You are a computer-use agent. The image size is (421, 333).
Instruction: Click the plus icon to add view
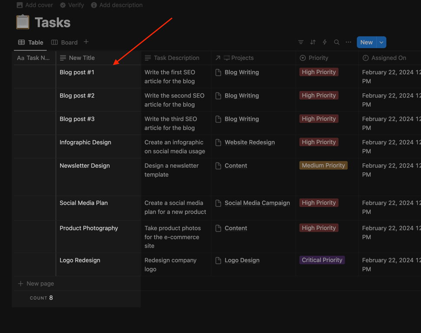(86, 42)
